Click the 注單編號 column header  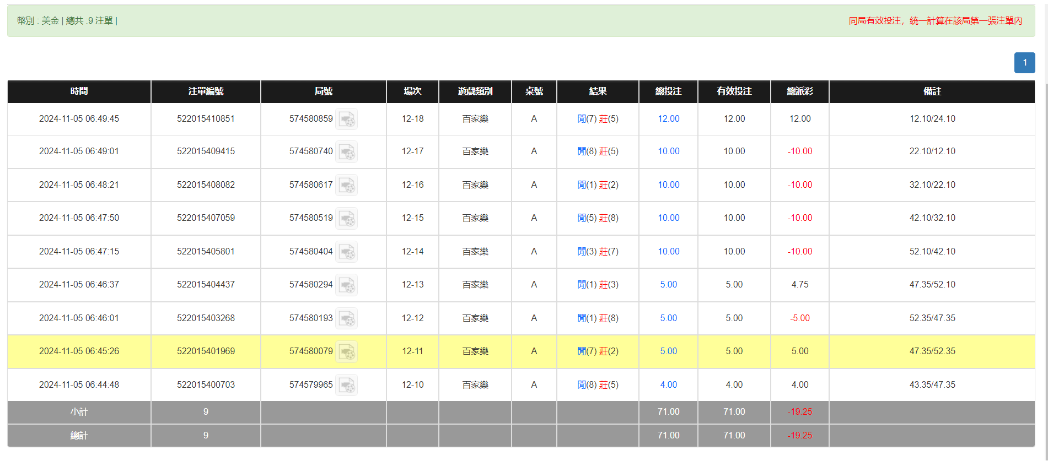[x=206, y=91]
